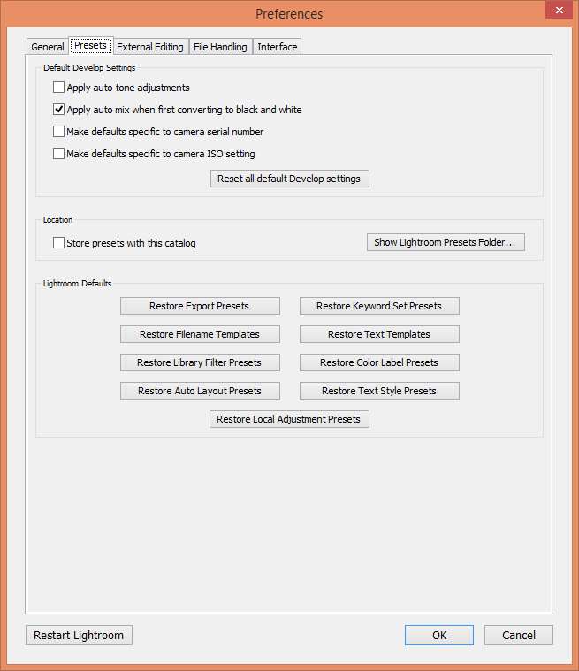Viewport: 579px width, 671px height.
Task: Confirm preferences with OK
Action: click(x=439, y=635)
